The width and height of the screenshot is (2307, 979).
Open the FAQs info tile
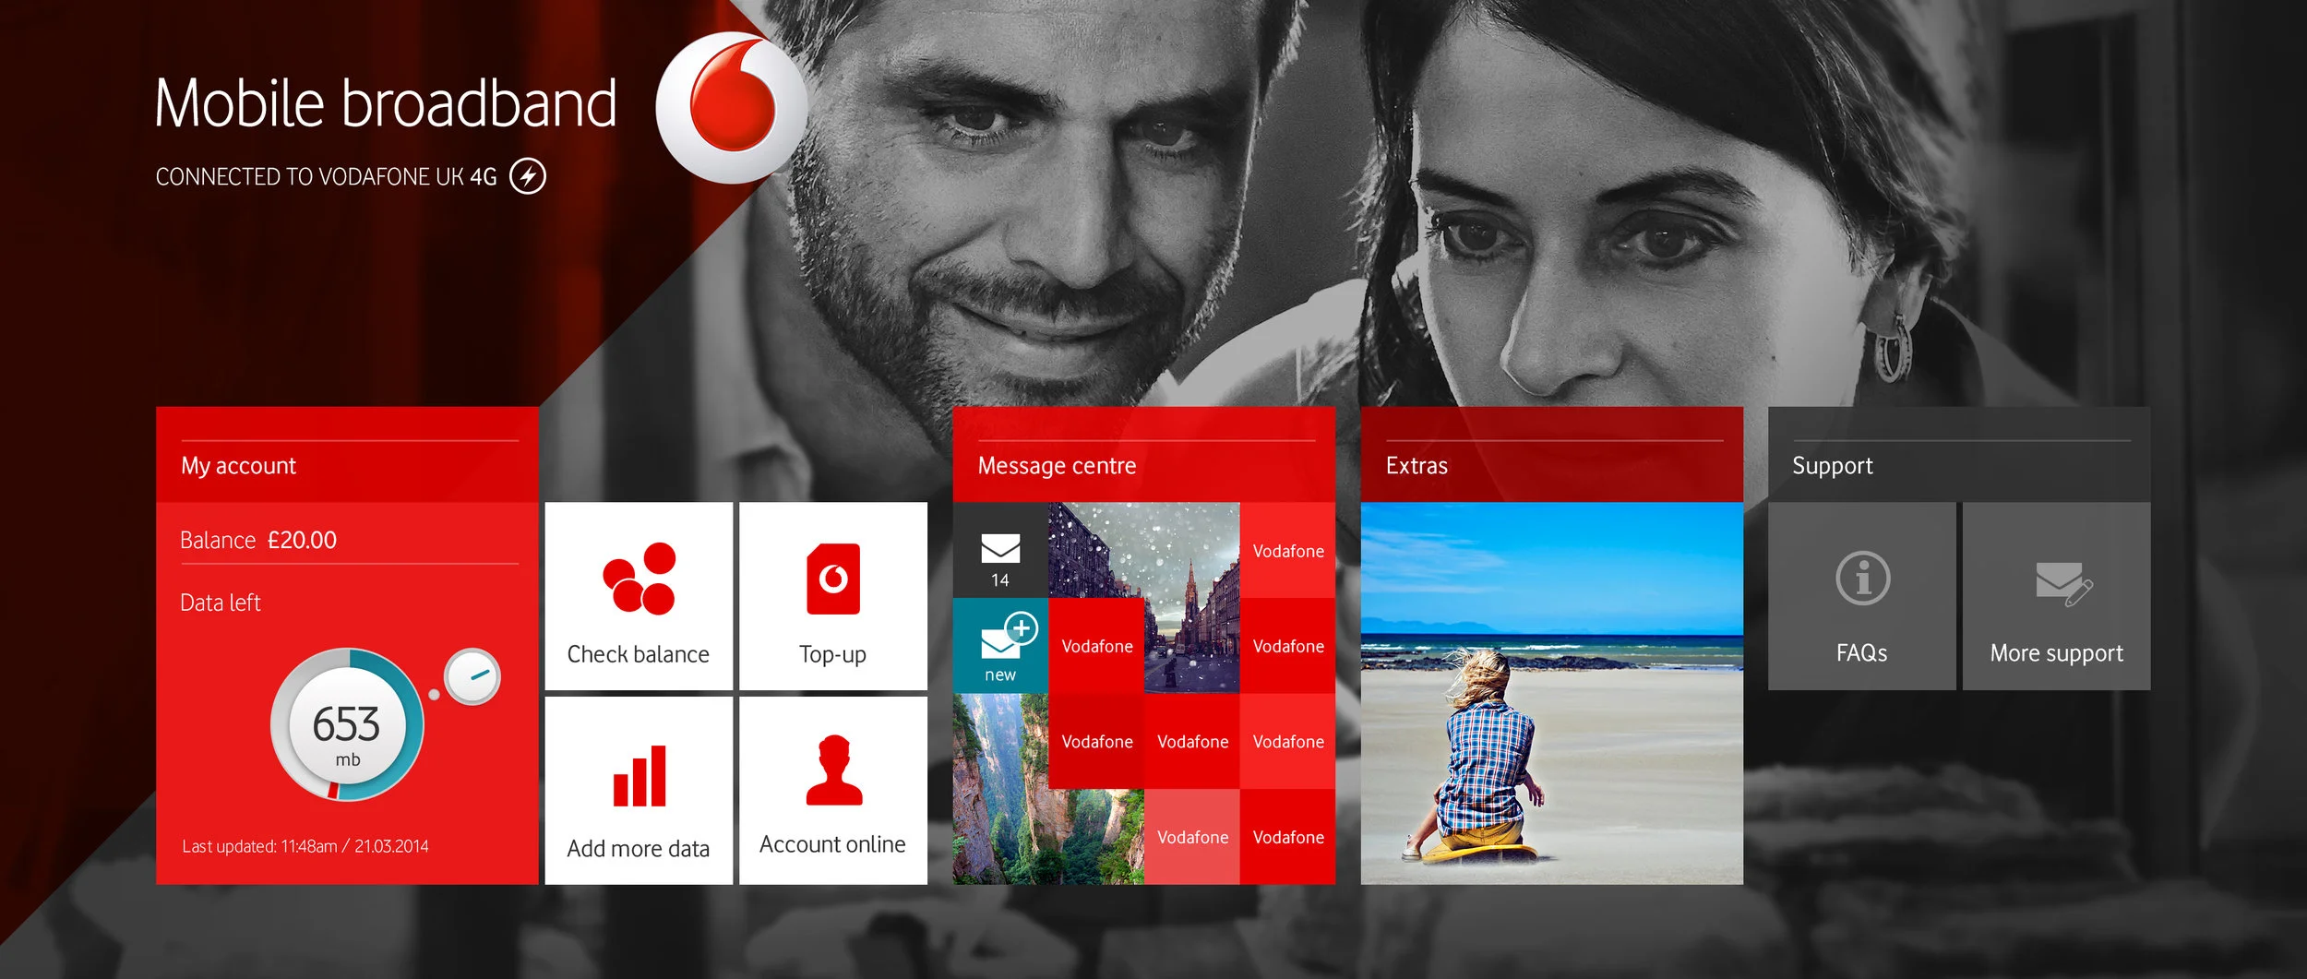(x=1862, y=596)
